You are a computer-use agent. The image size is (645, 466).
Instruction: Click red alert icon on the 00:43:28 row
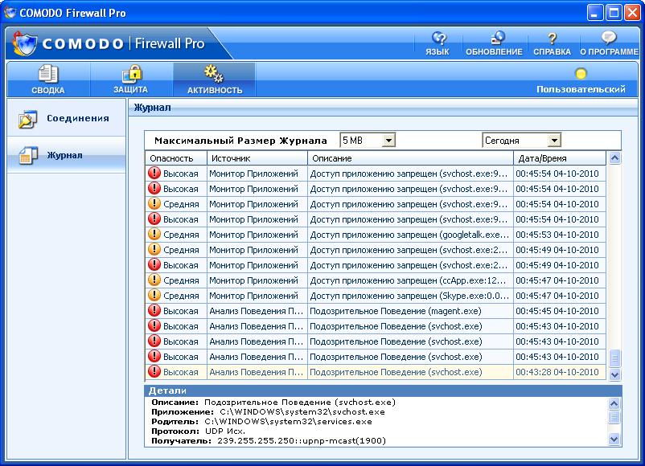(x=154, y=371)
